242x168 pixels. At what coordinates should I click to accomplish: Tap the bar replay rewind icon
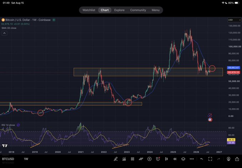(175, 159)
